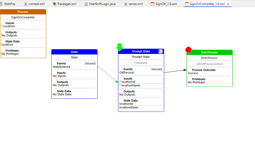
Task: Select the green End Process node header
Action: point(209,52)
